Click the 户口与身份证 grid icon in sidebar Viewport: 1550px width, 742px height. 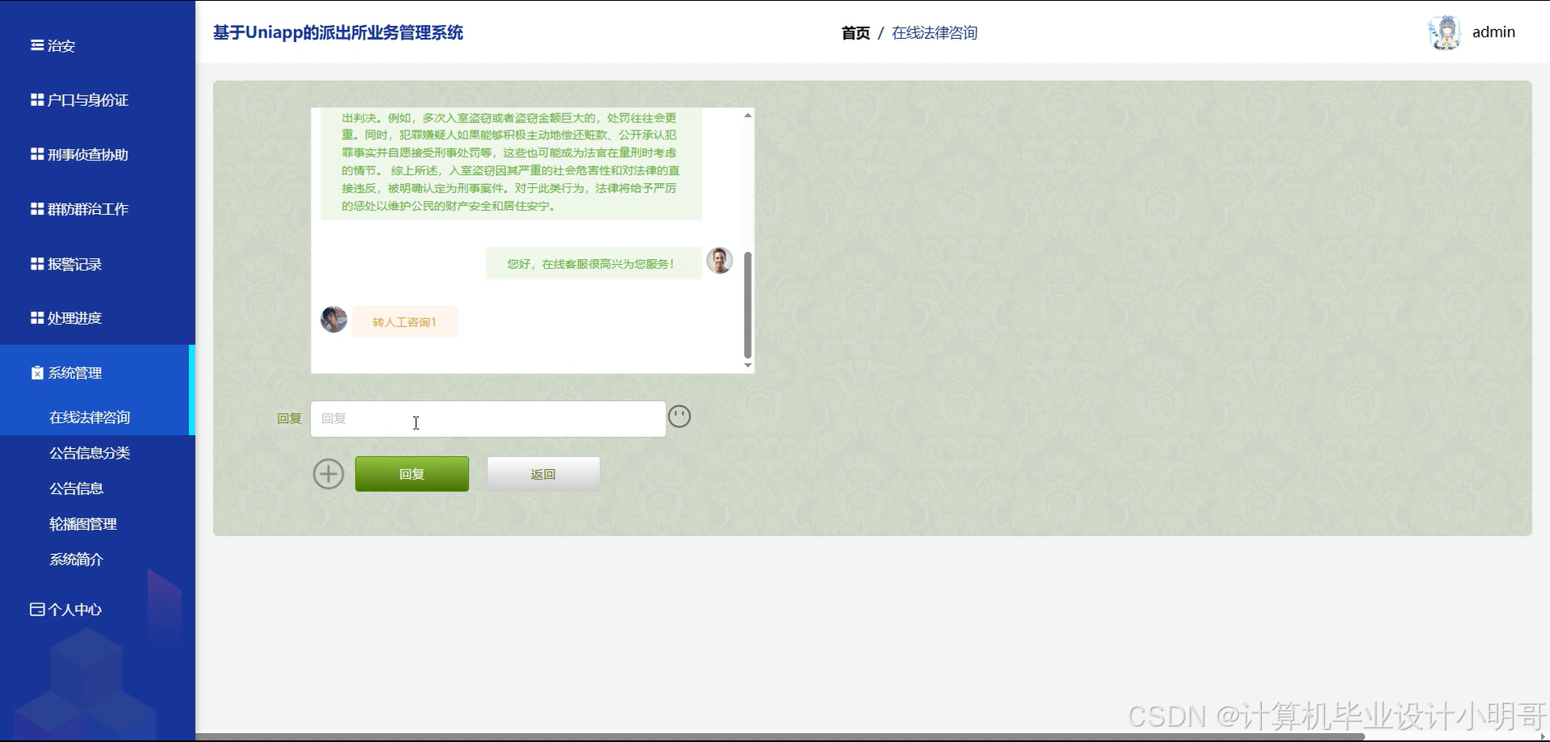point(36,100)
